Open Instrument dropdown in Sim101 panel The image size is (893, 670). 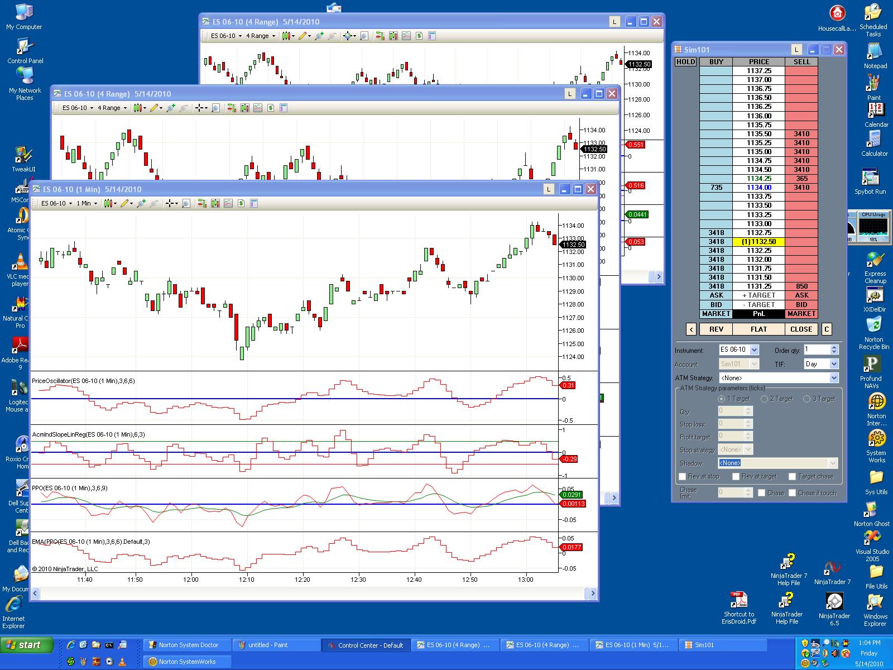click(754, 350)
